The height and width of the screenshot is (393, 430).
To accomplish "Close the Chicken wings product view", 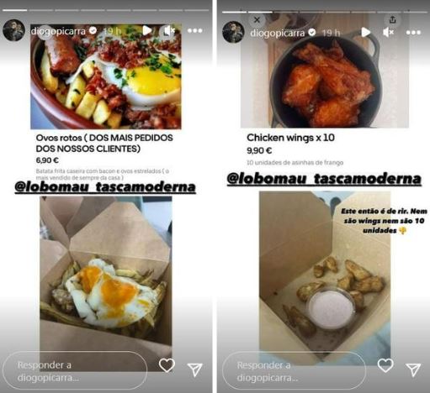I will click(257, 20).
